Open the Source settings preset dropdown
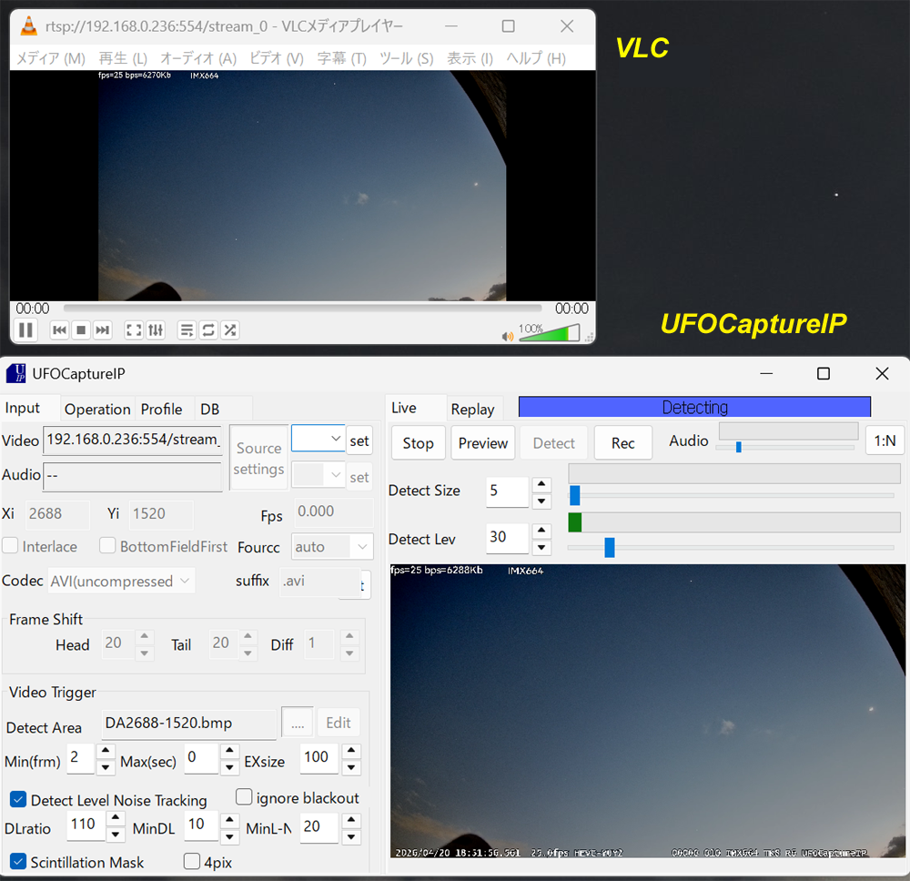 pyautogui.click(x=318, y=438)
